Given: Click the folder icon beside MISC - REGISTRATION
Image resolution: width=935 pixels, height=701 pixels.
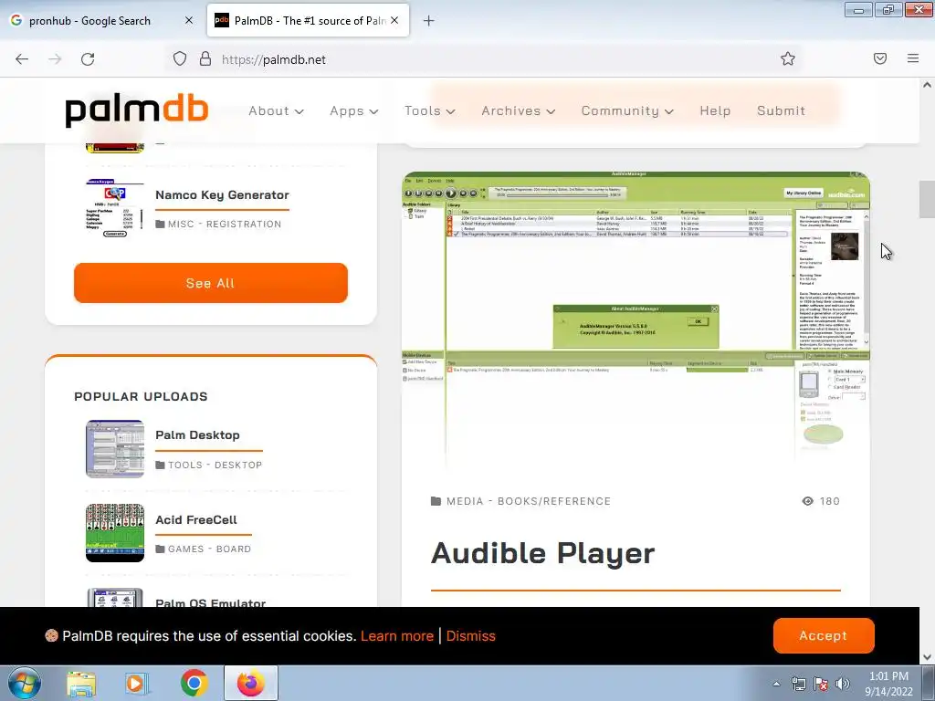Looking at the screenshot, I should click(160, 225).
